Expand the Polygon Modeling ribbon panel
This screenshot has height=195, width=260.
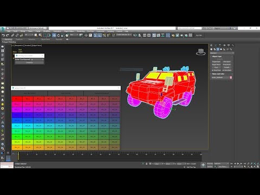click(x=9, y=42)
